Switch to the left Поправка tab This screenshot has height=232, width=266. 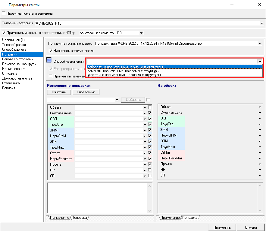[80, 218]
